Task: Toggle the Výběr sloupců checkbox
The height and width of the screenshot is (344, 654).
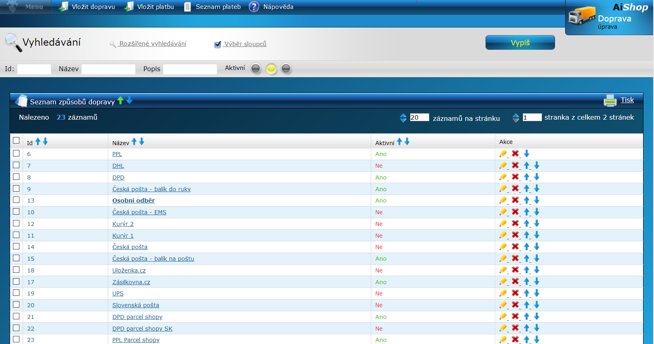Action: (218, 44)
